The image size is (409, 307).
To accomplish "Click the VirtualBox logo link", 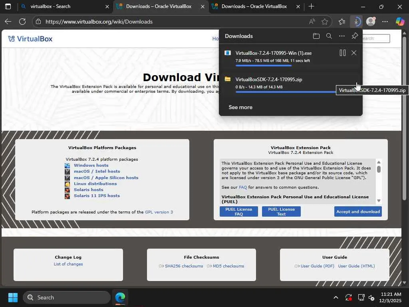I will [x=30, y=39].
